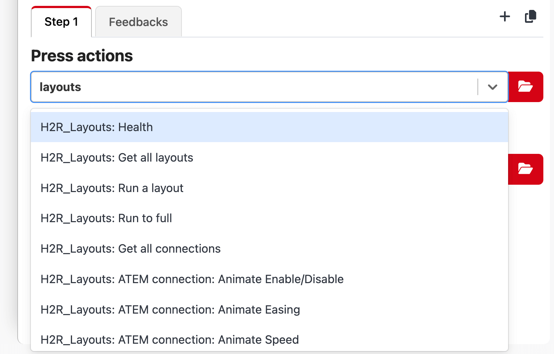Select H2R_Layouts: Run a layout
The image size is (554, 354).
[269, 188]
